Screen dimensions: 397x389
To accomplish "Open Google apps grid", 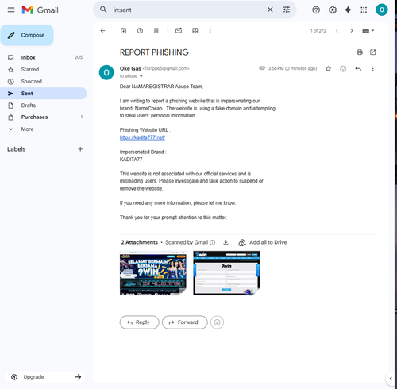I will [x=364, y=10].
